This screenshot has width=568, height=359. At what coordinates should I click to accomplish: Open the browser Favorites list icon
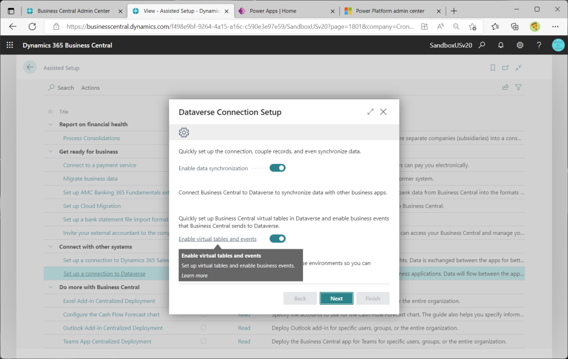pos(495,27)
